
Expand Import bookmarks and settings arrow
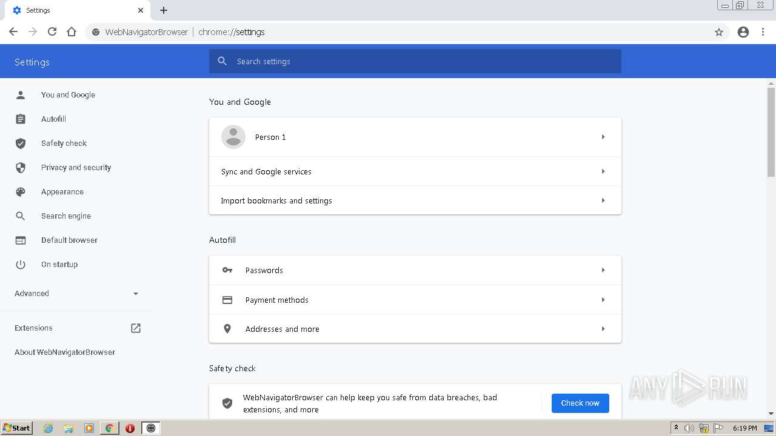[603, 200]
